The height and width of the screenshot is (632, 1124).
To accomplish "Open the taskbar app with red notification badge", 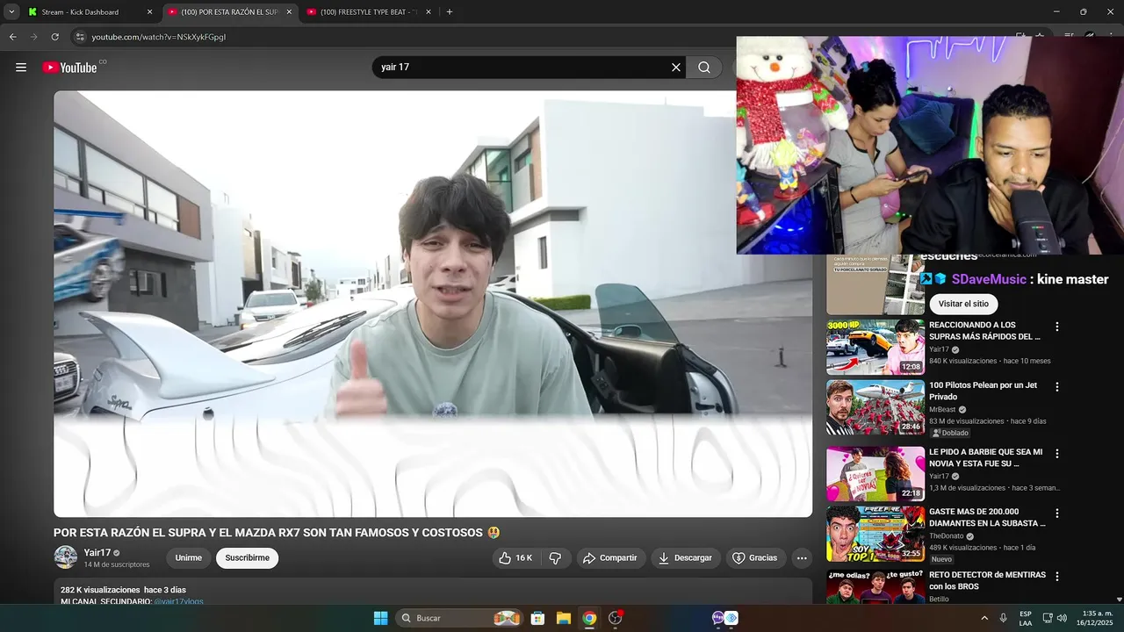I will pos(616,618).
